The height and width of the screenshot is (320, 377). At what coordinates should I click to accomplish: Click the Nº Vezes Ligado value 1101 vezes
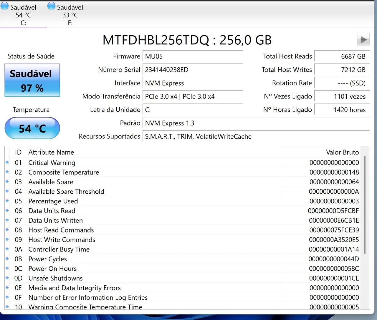342,96
